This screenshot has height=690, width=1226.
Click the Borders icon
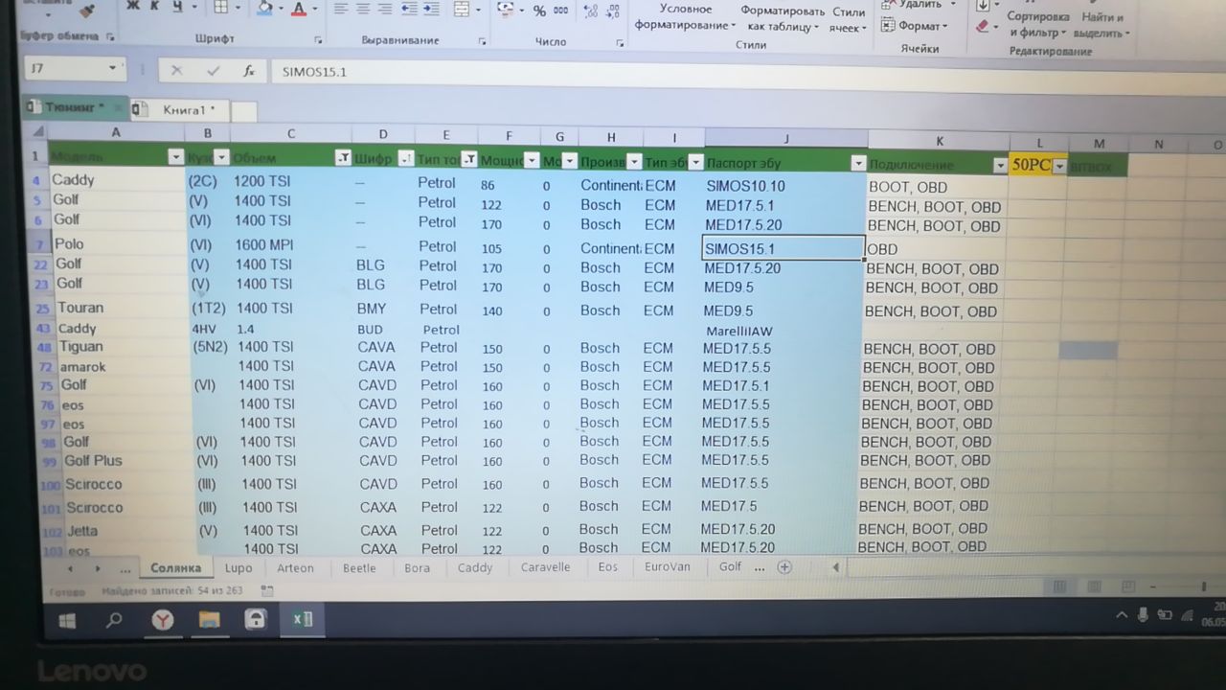coord(221,8)
